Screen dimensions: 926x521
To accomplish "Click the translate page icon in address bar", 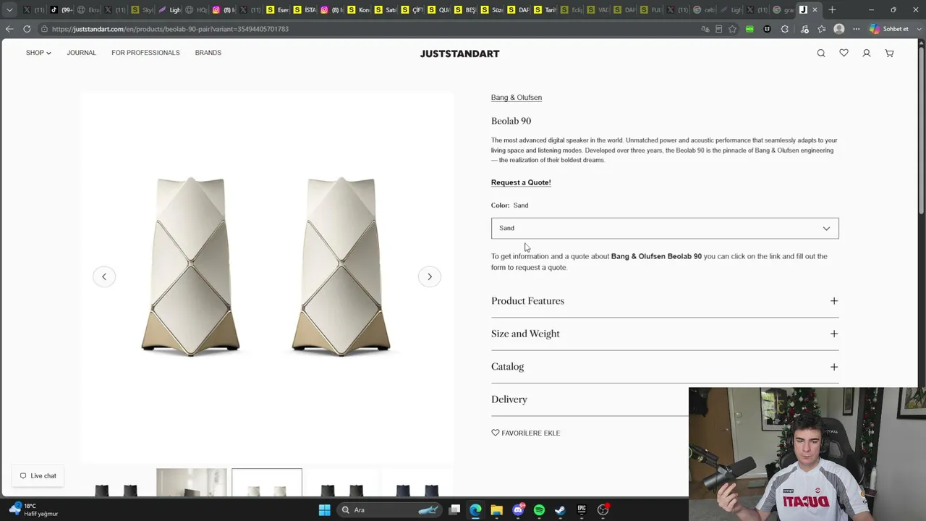I will coord(705,29).
